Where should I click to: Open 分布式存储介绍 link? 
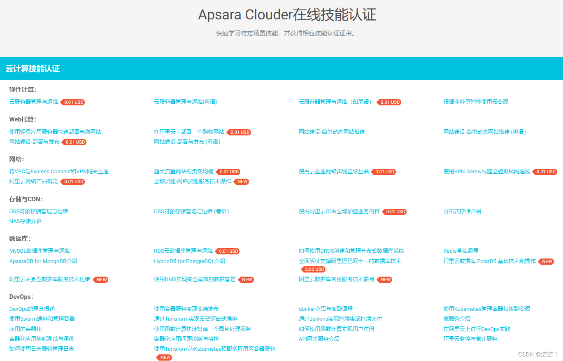click(x=462, y=211)
